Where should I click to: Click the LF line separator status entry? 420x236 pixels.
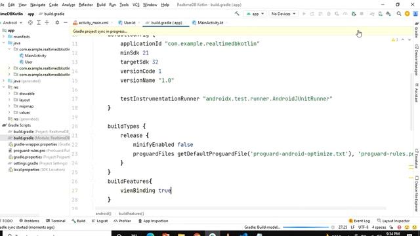(353, 227)
